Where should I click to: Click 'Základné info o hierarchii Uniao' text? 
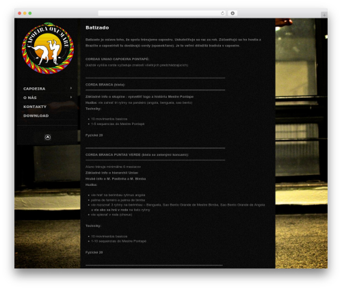point(111,173)
